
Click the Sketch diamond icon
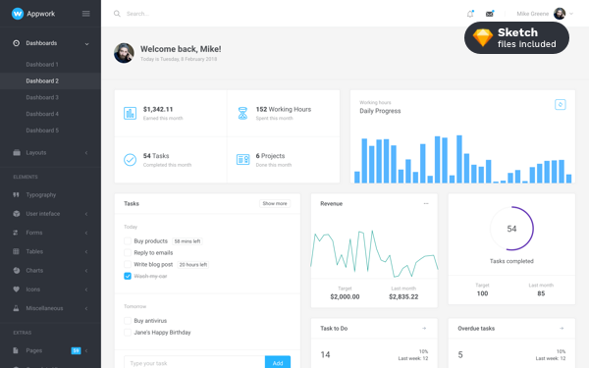pyautogui.click(x=483, y=38)
